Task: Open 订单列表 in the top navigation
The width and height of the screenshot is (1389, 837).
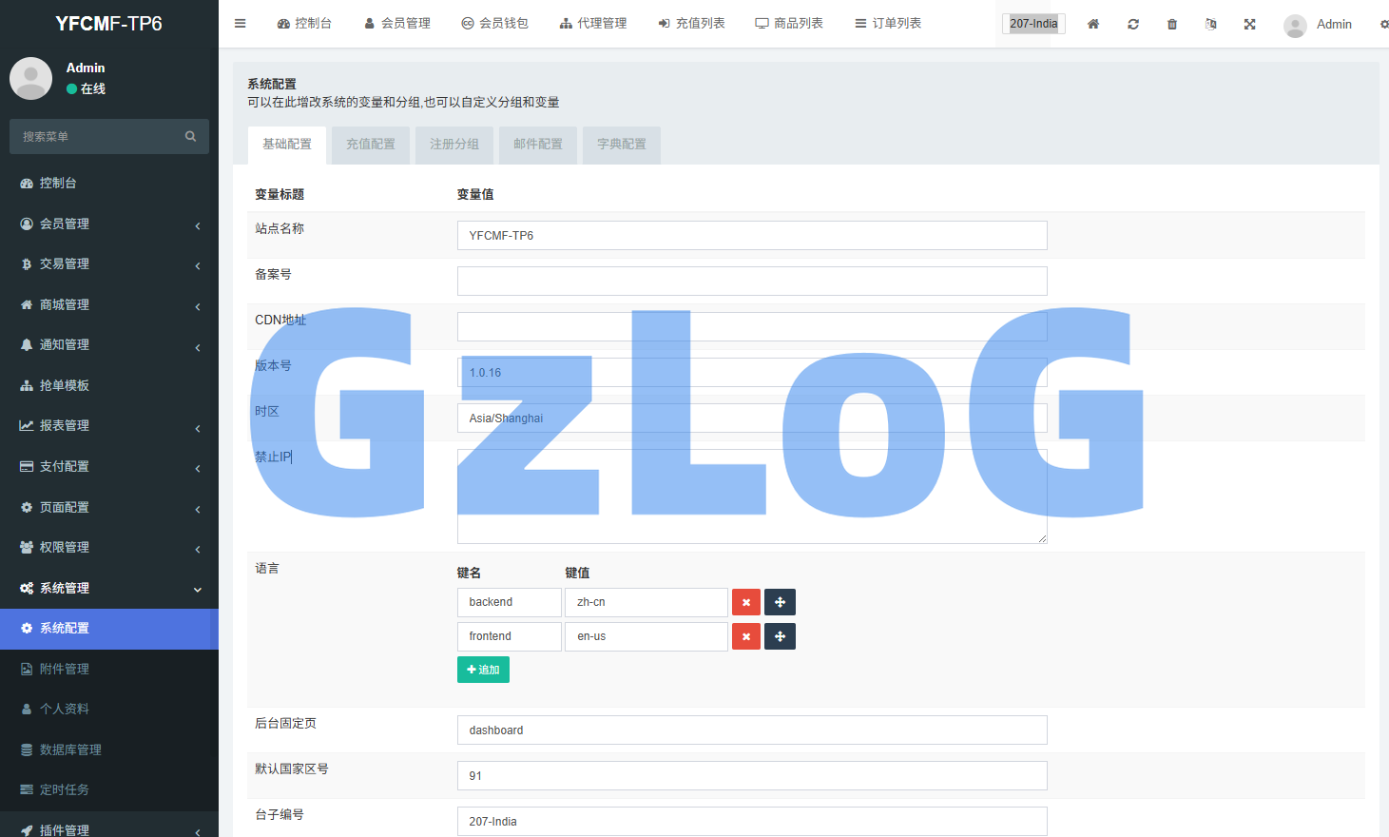Action: pyautogui.click(x=888, y=24)
